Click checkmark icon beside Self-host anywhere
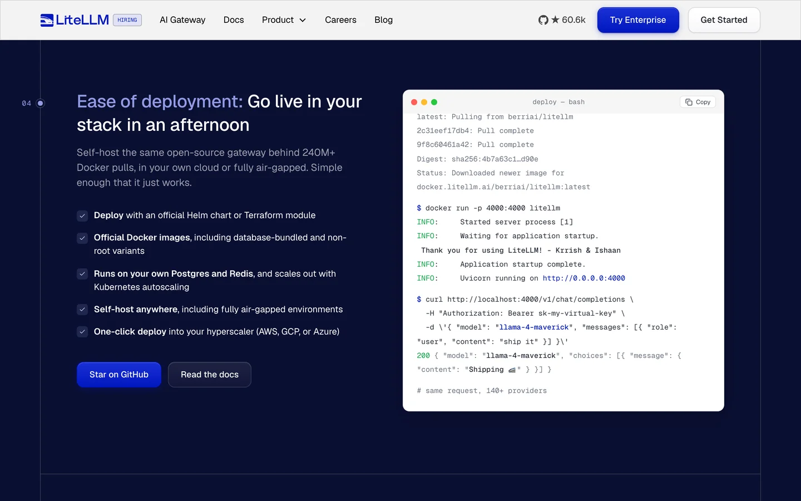This screenshot has height=501, width=801. tap(82, 310)
